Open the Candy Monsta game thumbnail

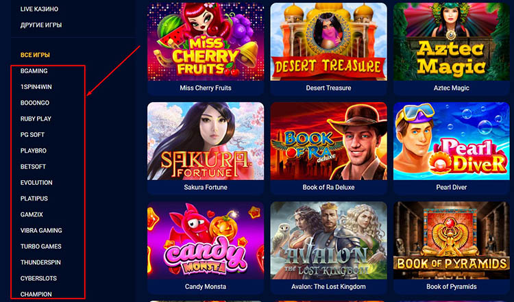pos(206,240)
